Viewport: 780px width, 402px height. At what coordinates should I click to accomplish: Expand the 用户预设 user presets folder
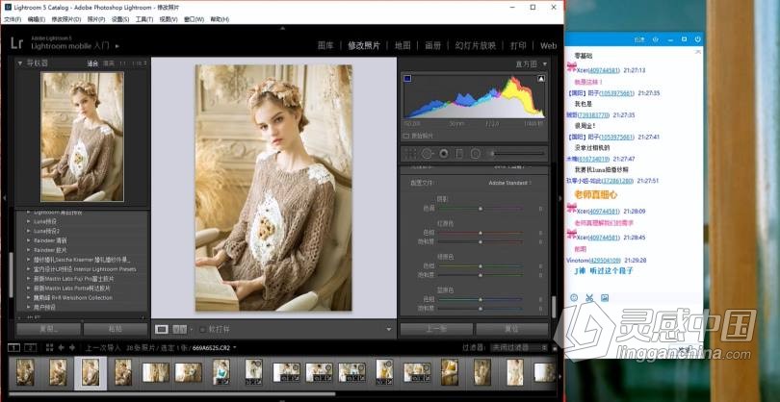[28, 307]
